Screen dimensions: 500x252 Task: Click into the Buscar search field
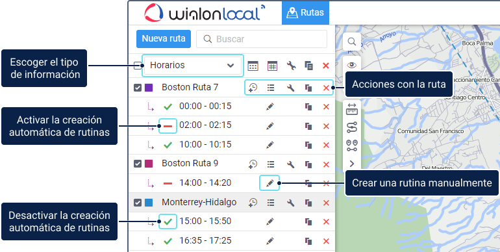(x=262, y=39)
